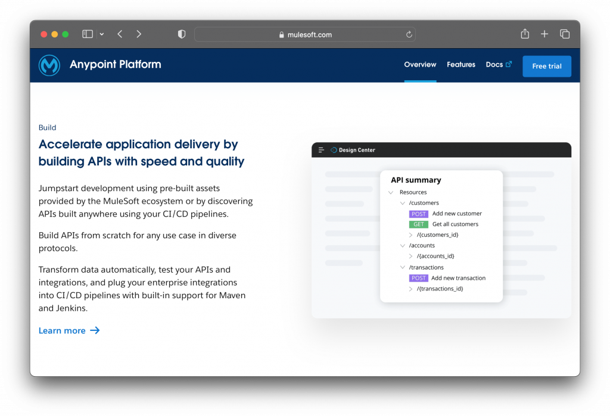This screenshot has height=416, width=610.
Task: Click the MuleSoft logo icon
Action: coord(49,65)
